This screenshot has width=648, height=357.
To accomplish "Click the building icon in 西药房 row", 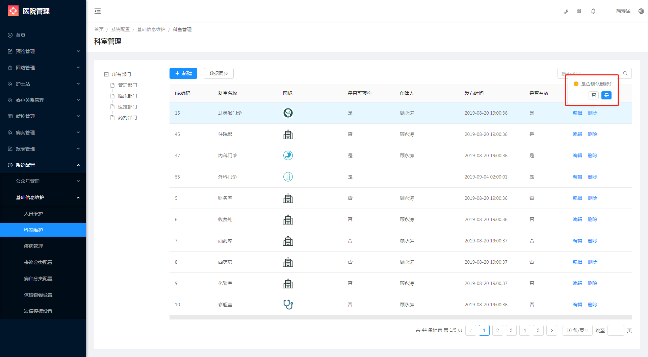I will click(288, 262).
